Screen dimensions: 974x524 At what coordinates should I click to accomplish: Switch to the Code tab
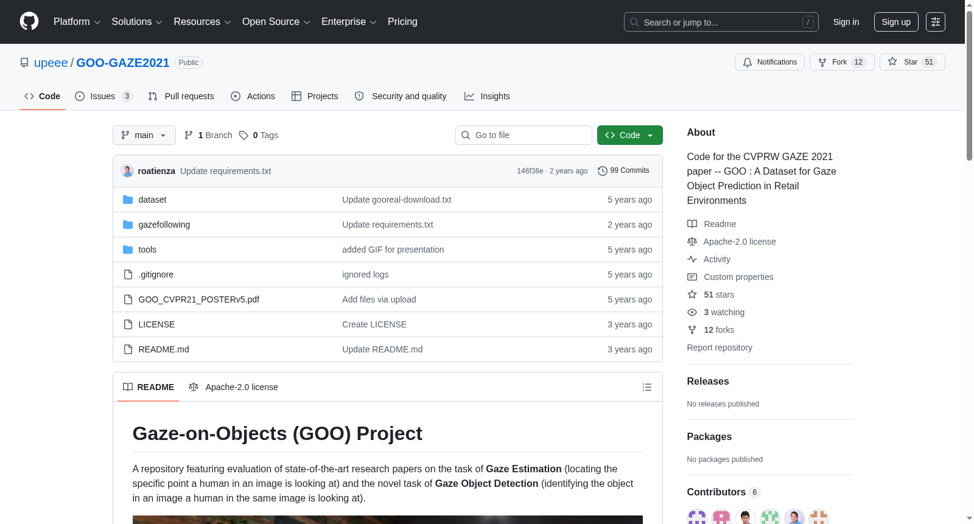click(x=43, y=96)
